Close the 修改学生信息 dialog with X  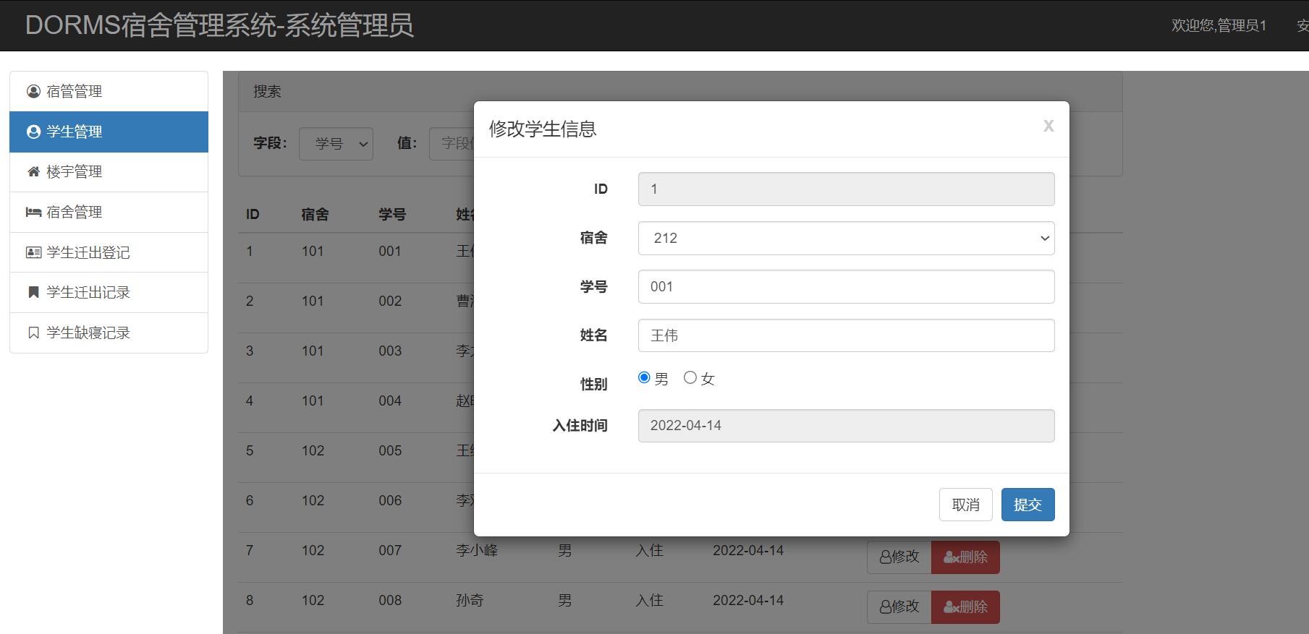pyautogui.click(x=1049, y=126)
